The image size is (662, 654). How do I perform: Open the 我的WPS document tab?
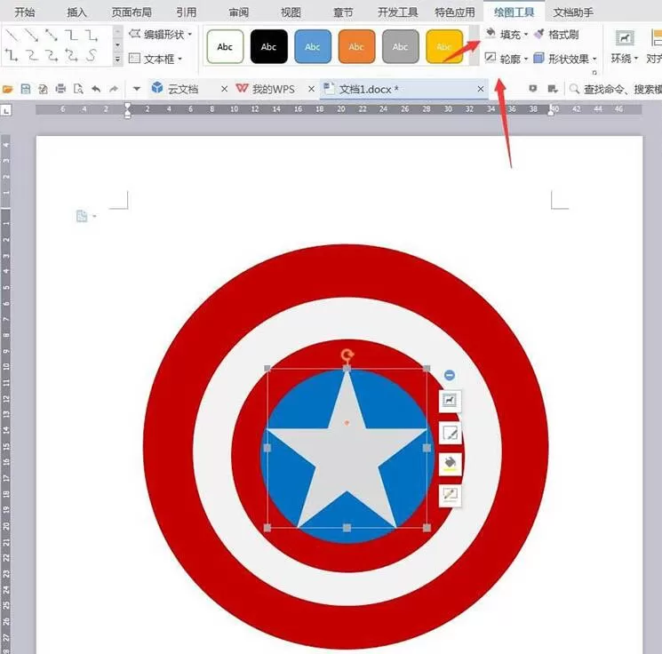point(274,89)
